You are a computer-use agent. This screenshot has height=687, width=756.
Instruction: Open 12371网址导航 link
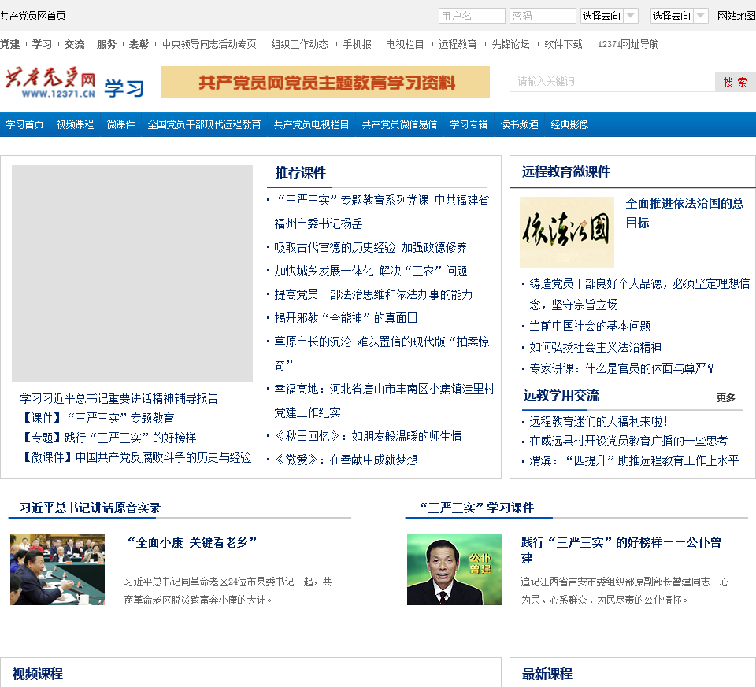pos(628,44)
